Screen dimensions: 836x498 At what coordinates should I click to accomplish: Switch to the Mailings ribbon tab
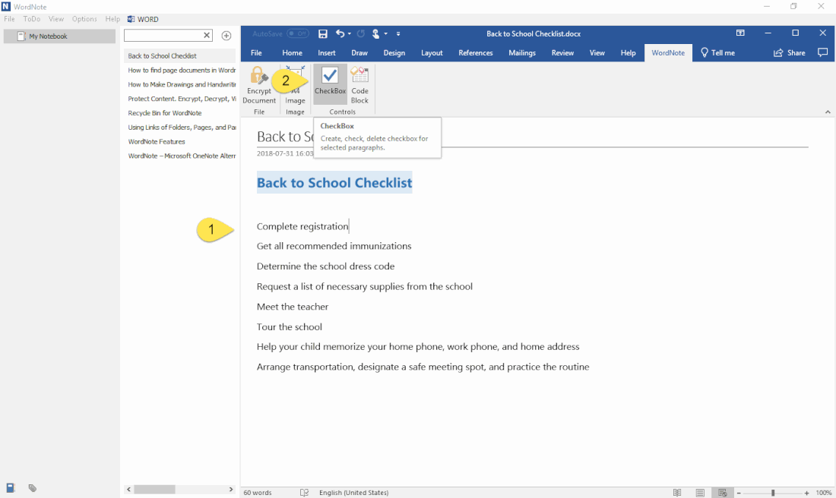522,52
